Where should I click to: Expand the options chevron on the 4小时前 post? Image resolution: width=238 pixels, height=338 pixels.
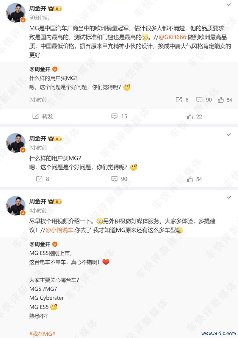[x=229, y=198]
